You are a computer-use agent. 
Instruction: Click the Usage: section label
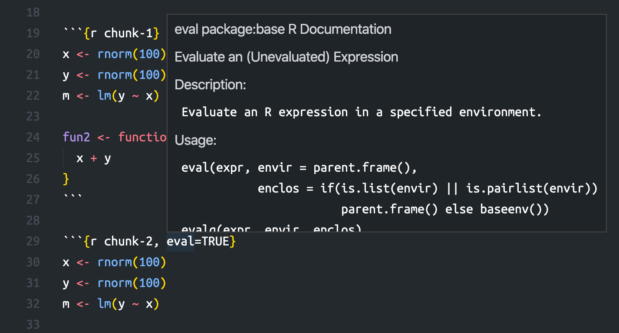(x=195, y=140)
